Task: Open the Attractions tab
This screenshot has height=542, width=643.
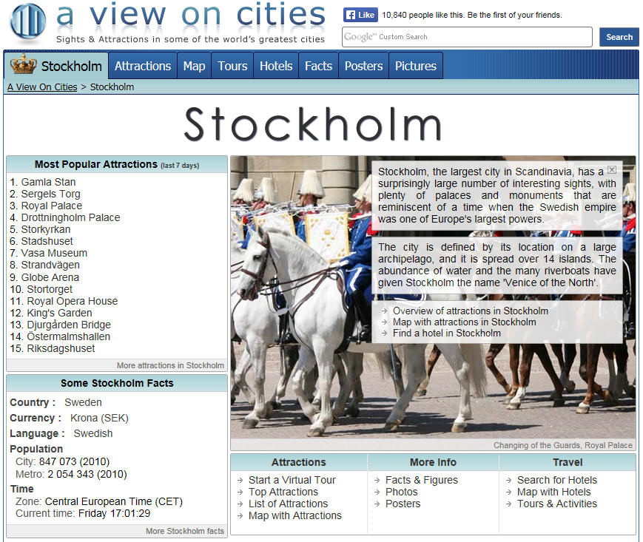Action: pyautogui.click(x=143, y=66)
